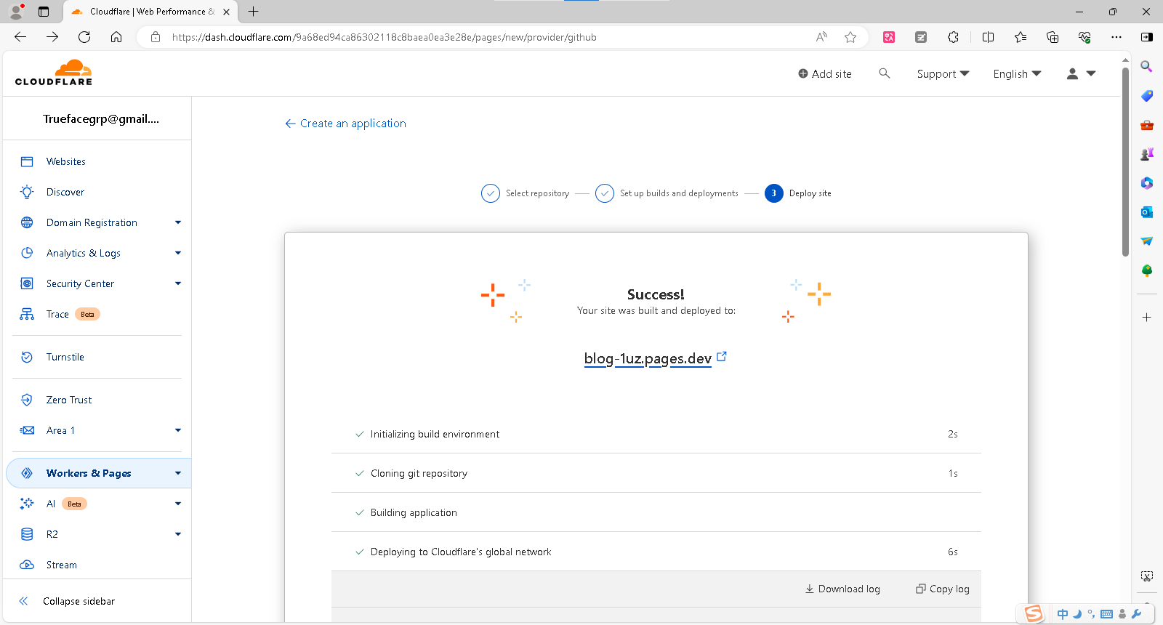Open the Discover menu item

pyautogui.click(x=65, y=192)
